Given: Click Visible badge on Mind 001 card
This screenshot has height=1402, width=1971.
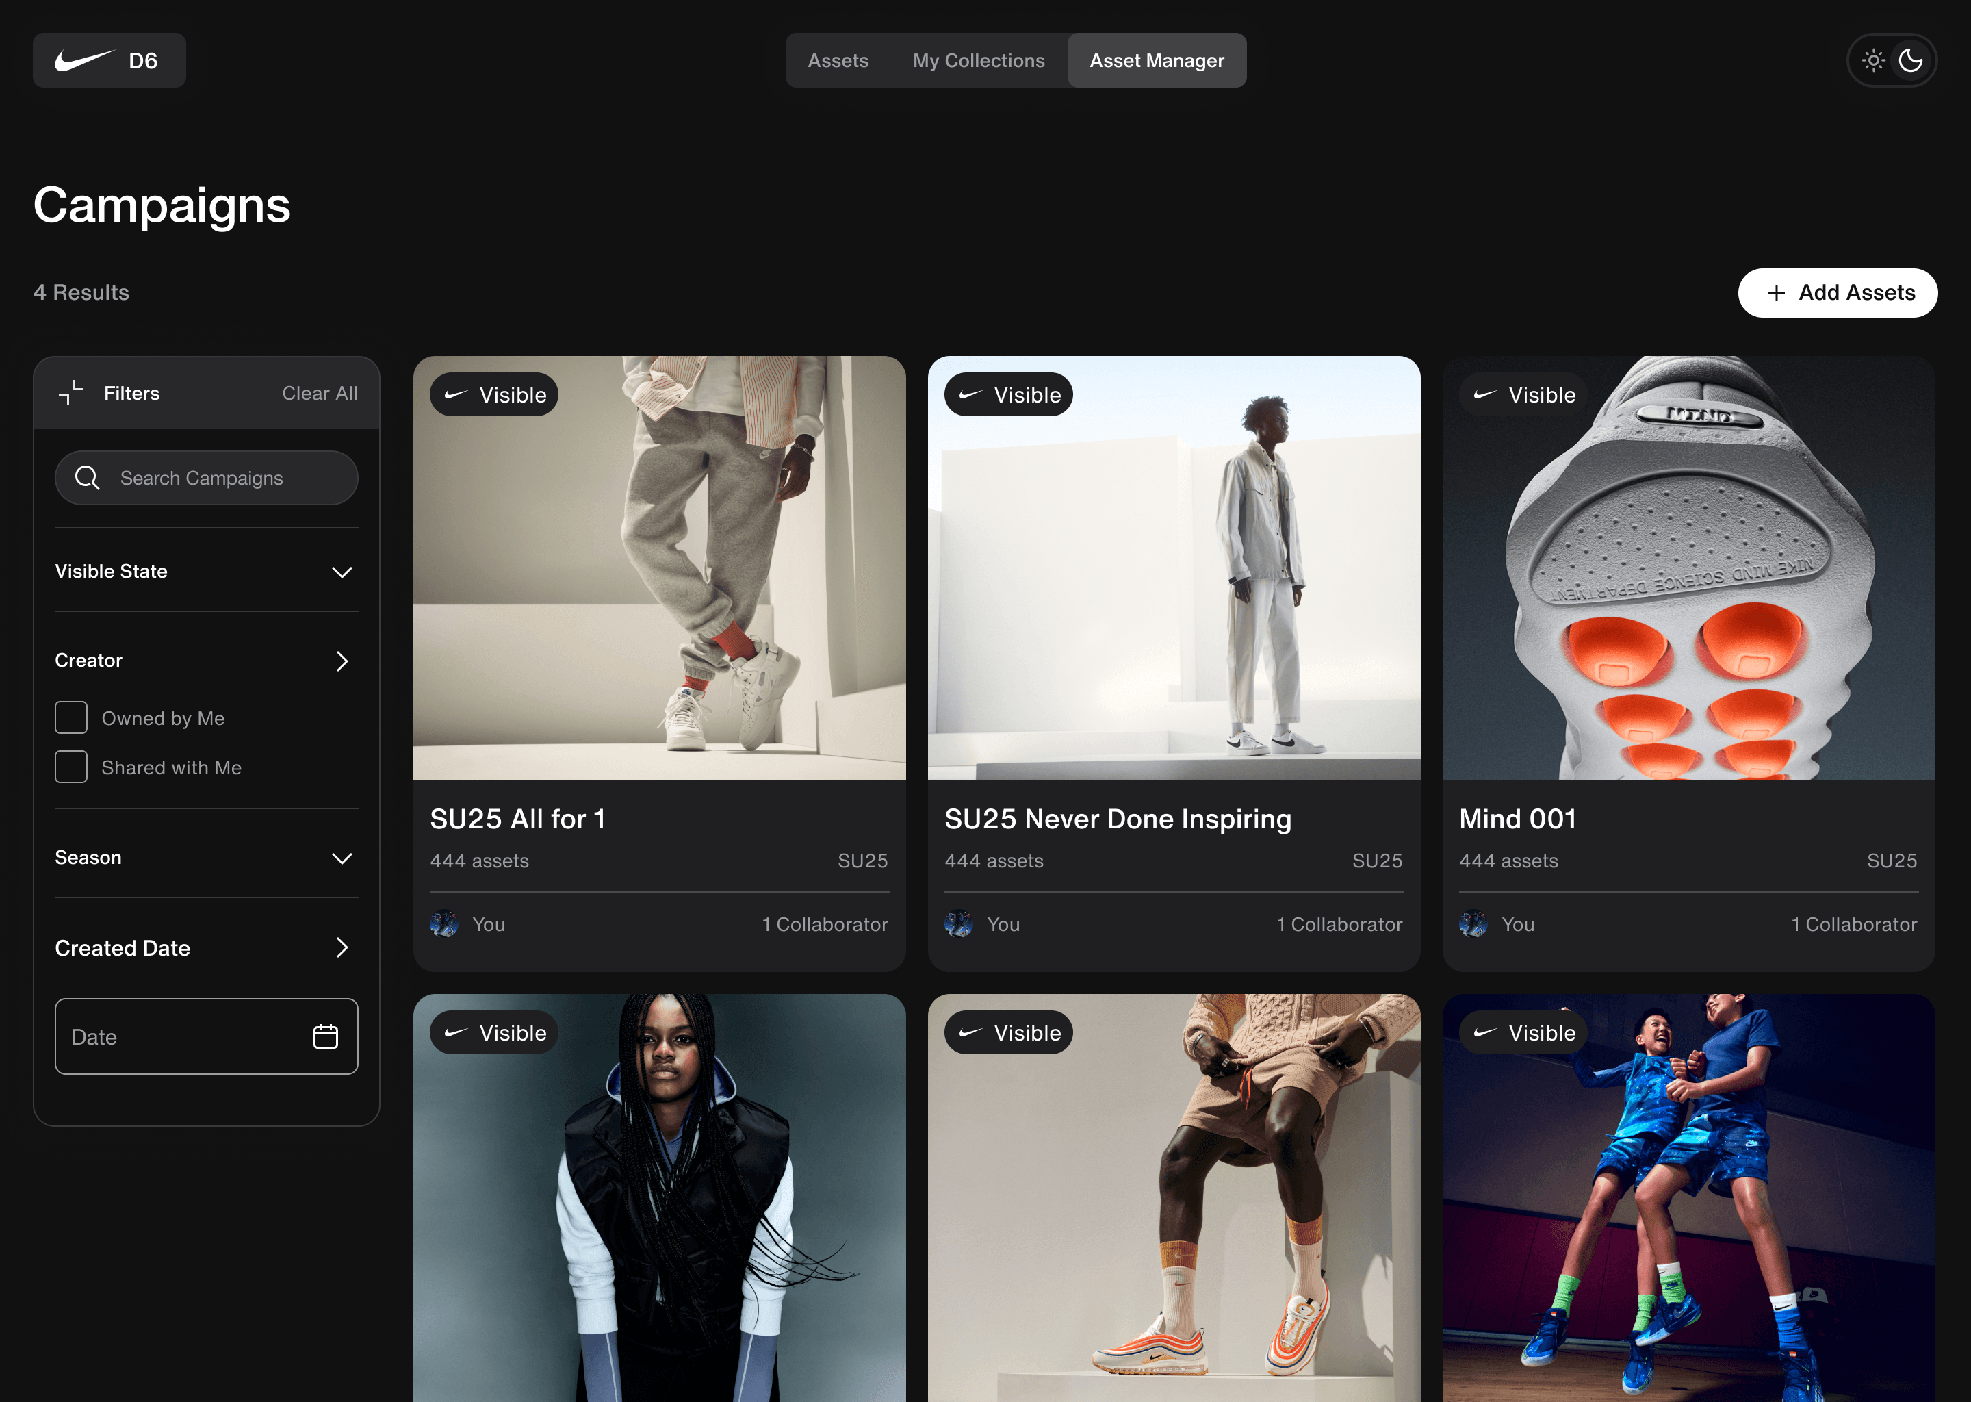Looking at the screenshot, I should 1524,394.
